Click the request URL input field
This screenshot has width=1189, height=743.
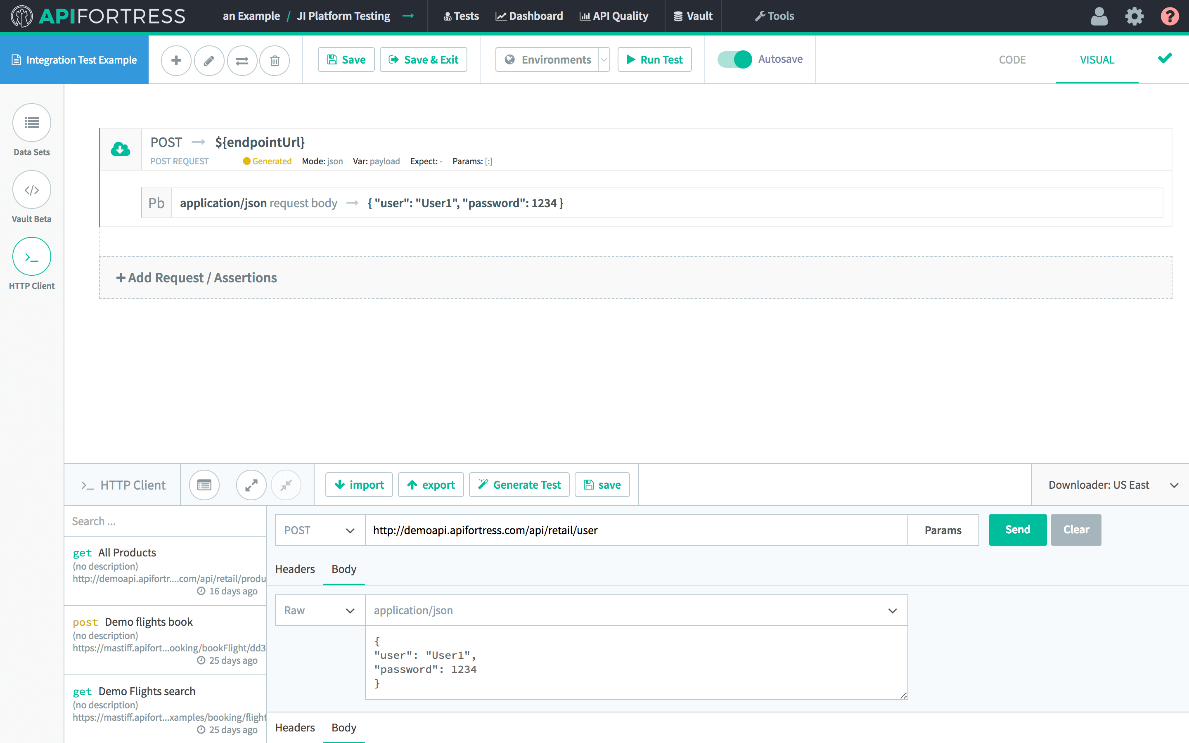click(636, 530)
